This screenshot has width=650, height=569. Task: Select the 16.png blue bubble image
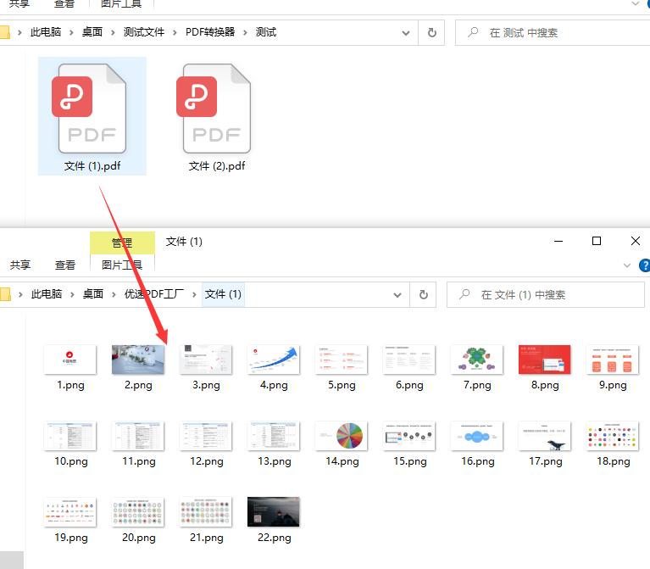pyautogui.click(x=477, y=436)
